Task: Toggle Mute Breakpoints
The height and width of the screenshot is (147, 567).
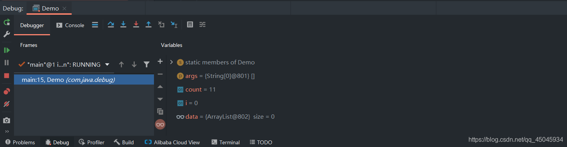Action: pos(7,104)
